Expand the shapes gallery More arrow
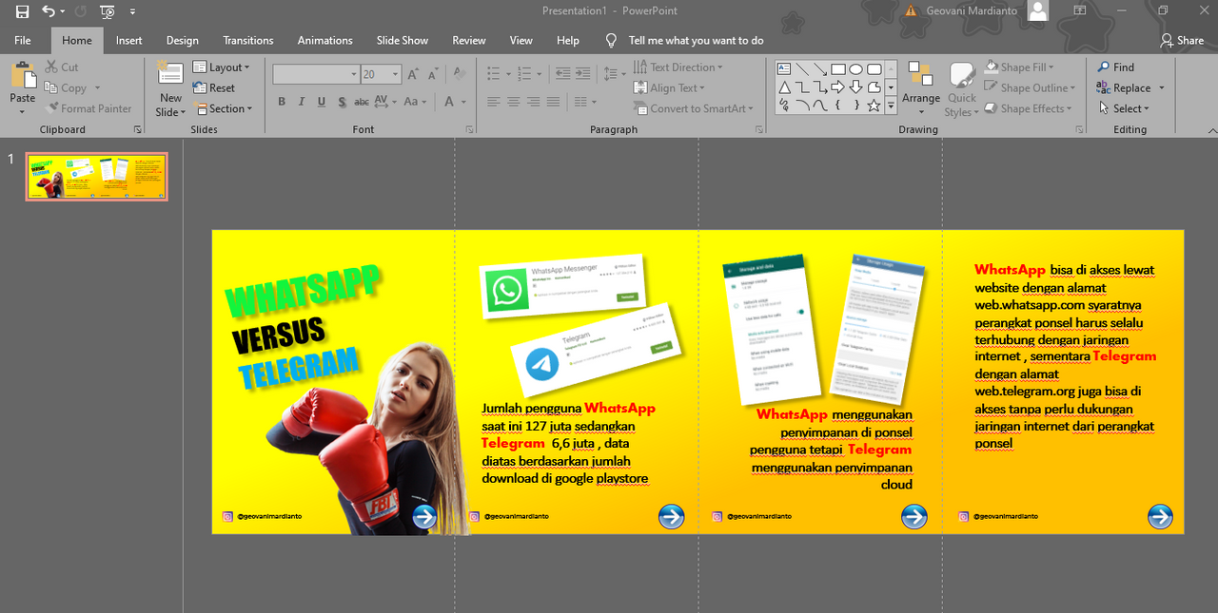This screenshot has width=1218, height=613. [x=891, y=105]
